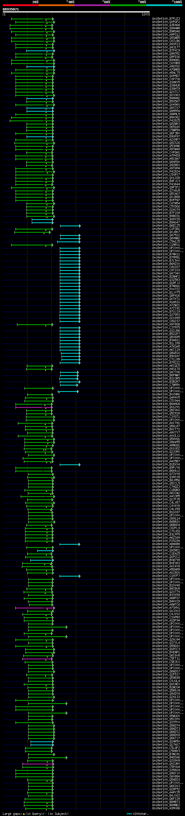Select the UniRef100_C3TMY5 label

[x=166, y=327]
